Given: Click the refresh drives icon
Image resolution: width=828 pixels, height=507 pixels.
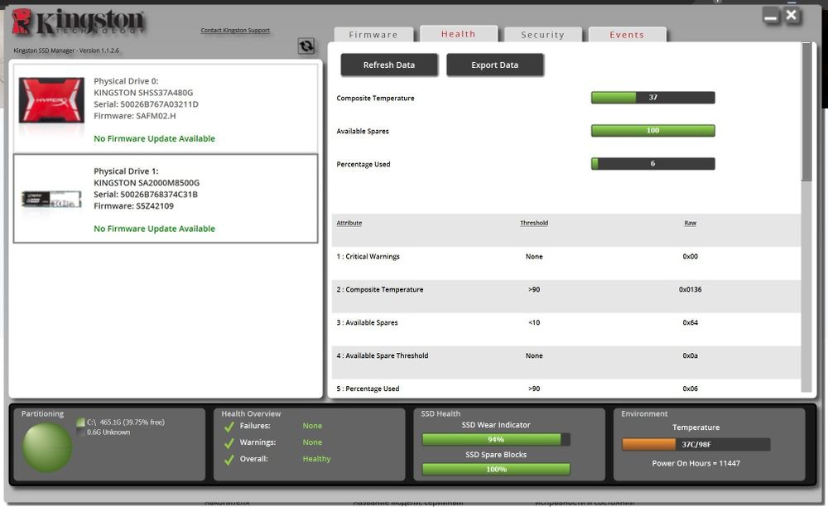Looking at the screenshot, I should point(306,46).
